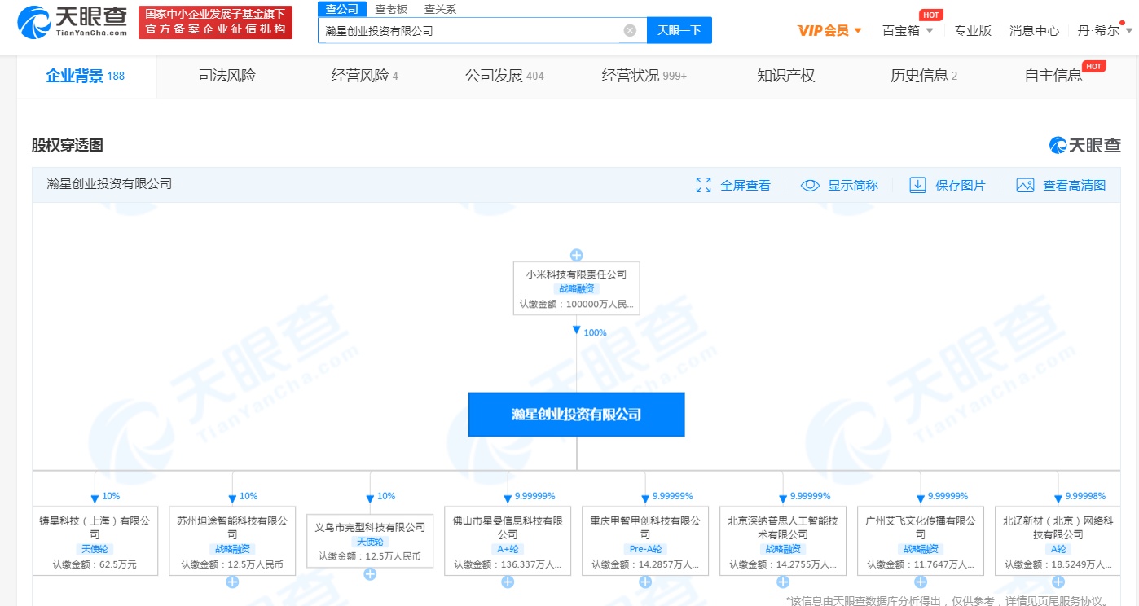The width and height of the screenshot is (1139, 606).
Task: Open 公司发展 tab
Action: coord(504,76)
